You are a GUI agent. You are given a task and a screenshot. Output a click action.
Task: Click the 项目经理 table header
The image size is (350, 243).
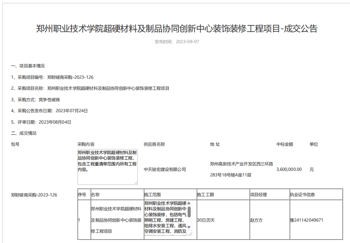coord(258,195)
